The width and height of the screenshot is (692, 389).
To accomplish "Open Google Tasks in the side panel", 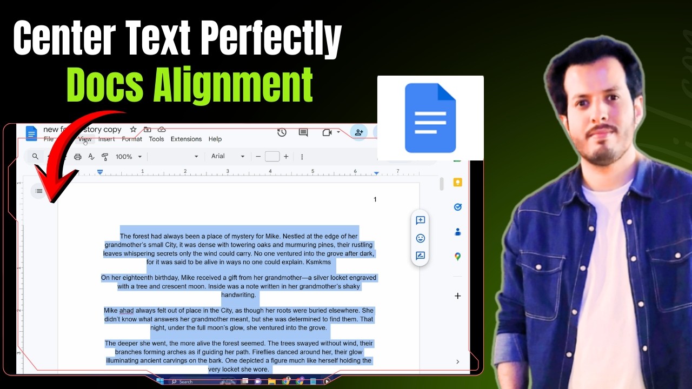I will [x=457, y=207].
